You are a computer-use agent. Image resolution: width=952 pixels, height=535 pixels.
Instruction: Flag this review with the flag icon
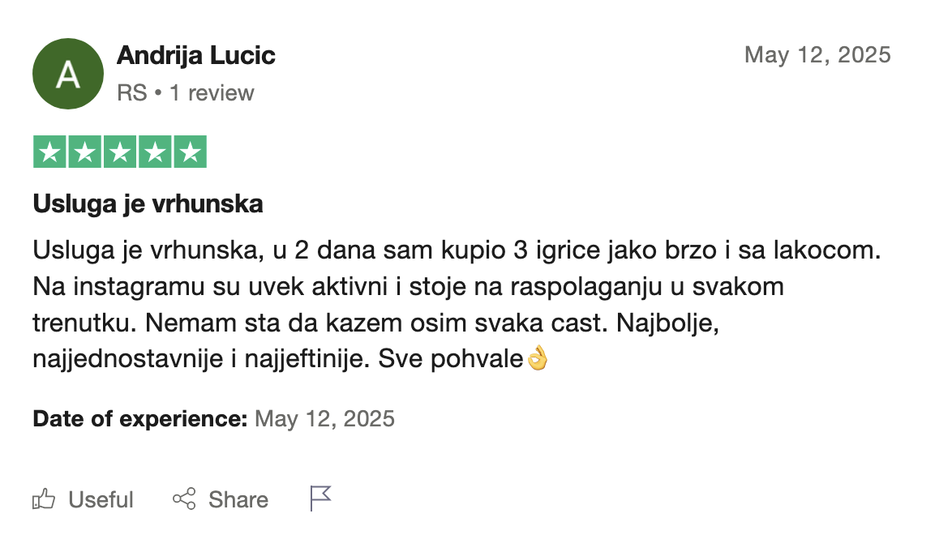point(321,499)
